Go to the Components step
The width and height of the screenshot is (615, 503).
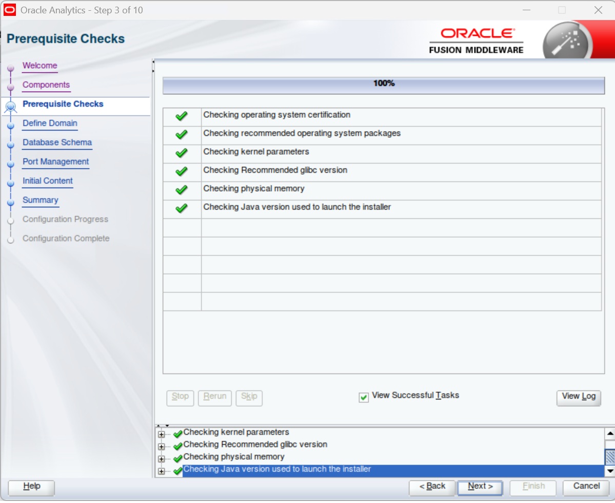pyautogui.click(x=46, y=85)
